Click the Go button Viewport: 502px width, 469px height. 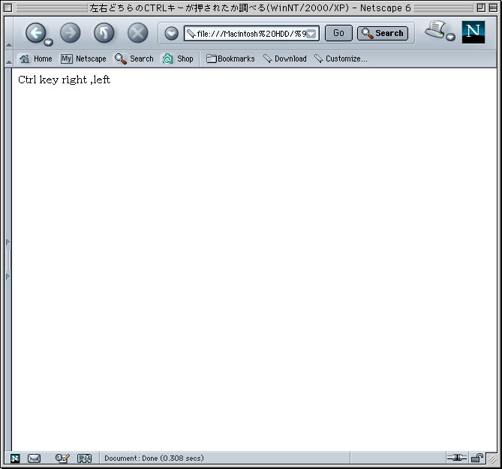tap(338, 33)
